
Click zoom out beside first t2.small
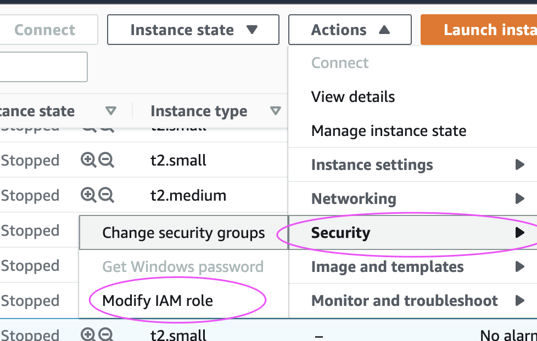[106, 160]
